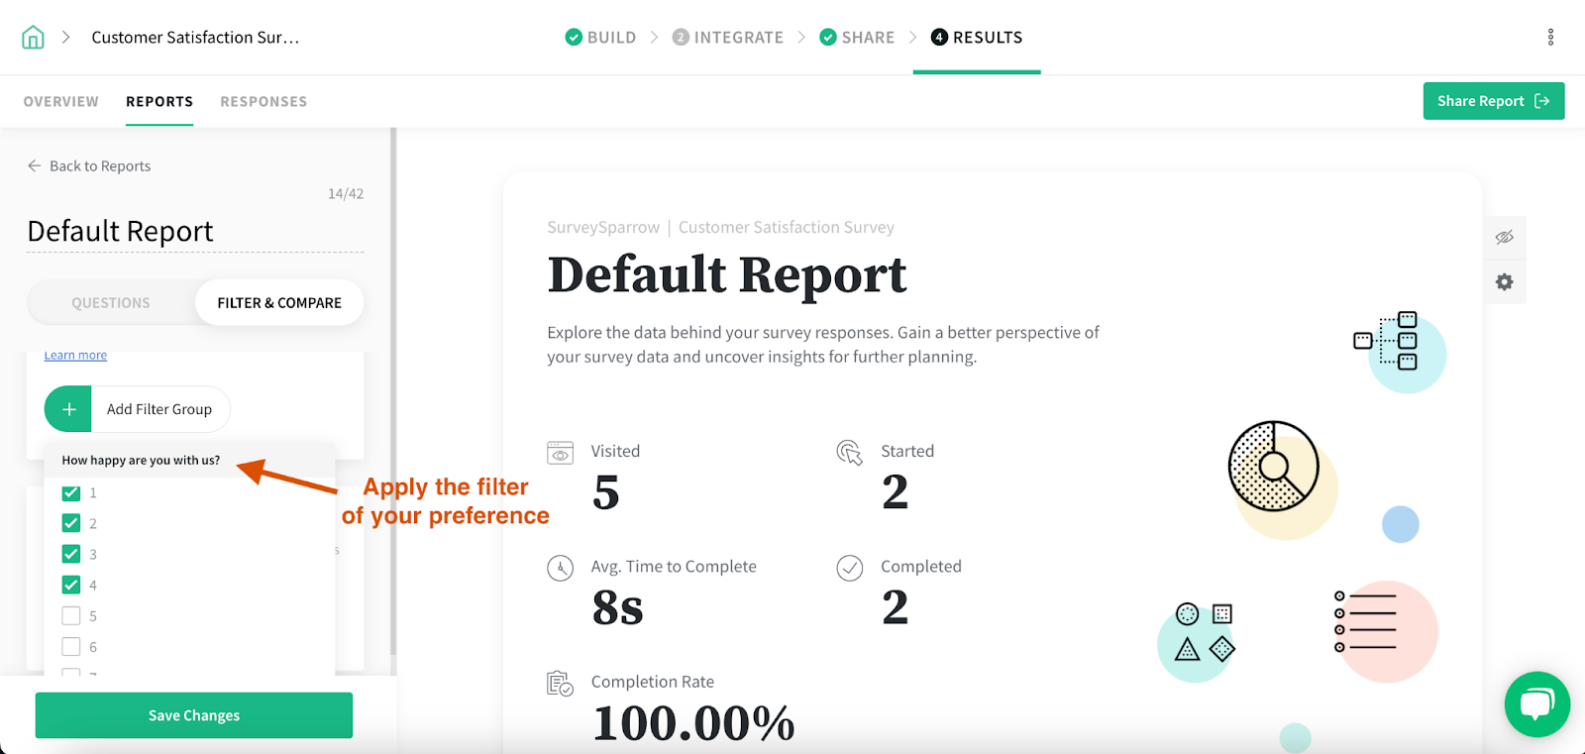Go to the home dashboard icon
The image size is (1585, 754).
(x=33, y=38)
